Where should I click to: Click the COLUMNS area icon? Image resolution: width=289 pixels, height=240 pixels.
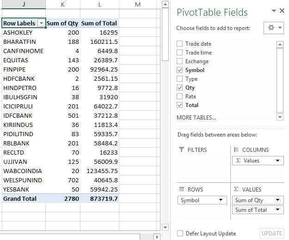point(236,150)
